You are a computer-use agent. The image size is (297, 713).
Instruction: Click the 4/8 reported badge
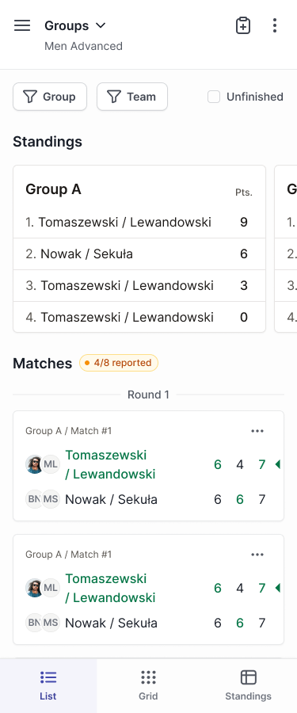(x=118, y=363)
